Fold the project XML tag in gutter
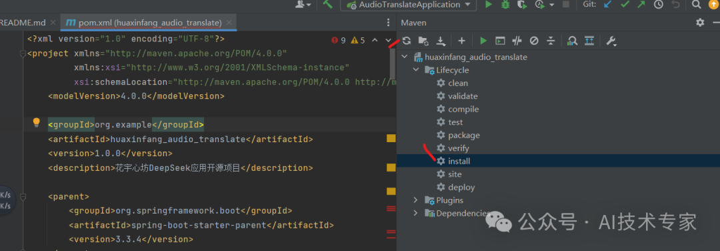Image resolution: width=720 pixels, height=251 pixels. pyautogui.click(x=23, y=53)
